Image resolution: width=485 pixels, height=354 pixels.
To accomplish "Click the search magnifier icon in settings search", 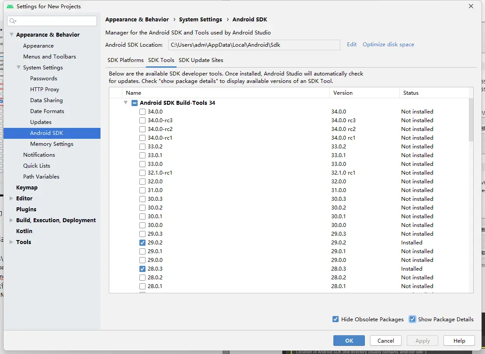I will pos(13,21).
